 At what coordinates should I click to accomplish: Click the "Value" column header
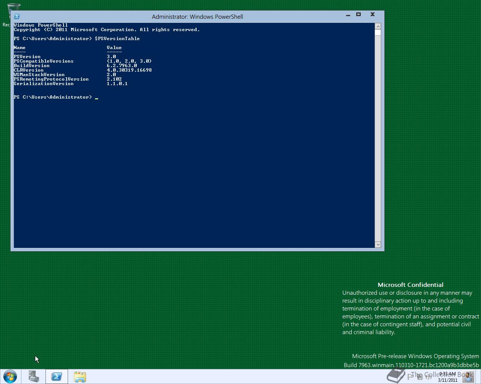click(x=114, y=48)
